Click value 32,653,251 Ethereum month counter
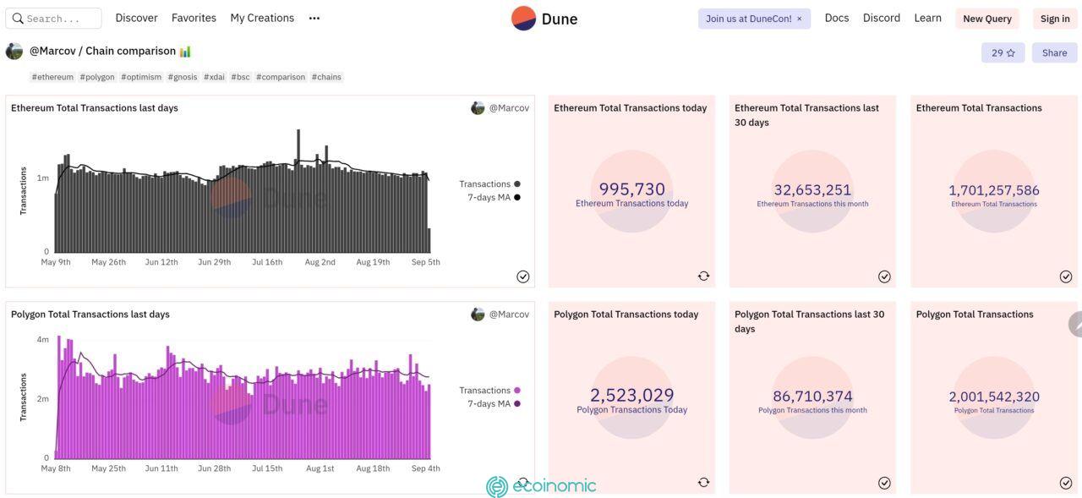The height and width of the screenshot is (498, 1082). tap(812, 190)
